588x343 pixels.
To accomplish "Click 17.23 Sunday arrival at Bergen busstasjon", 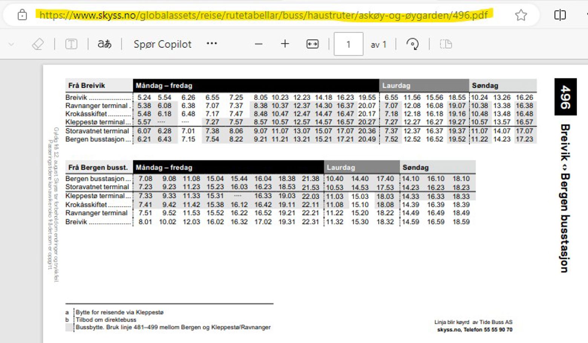I will (524, 139).
